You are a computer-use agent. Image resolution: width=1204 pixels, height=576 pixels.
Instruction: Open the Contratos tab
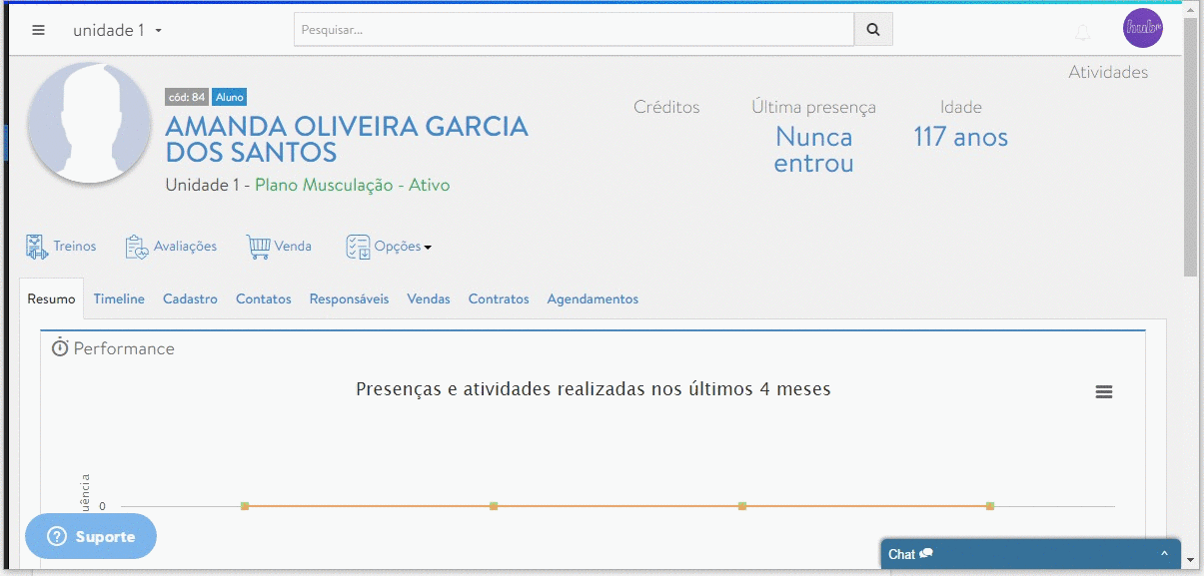[498, 298]
